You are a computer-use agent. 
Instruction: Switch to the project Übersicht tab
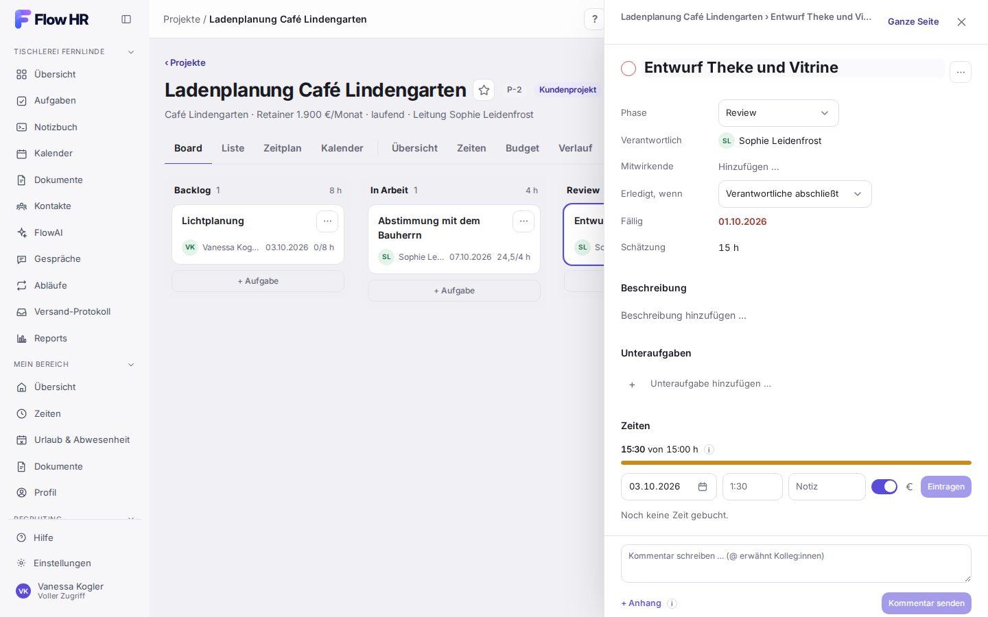point(414,148)
